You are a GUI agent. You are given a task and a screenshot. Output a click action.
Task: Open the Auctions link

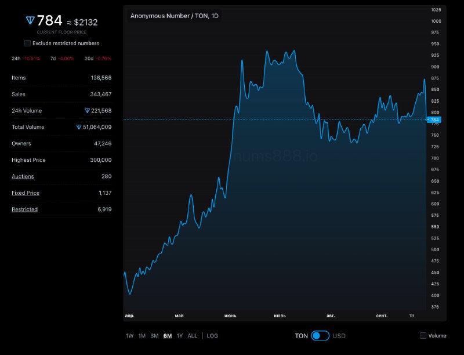(23, 176)
